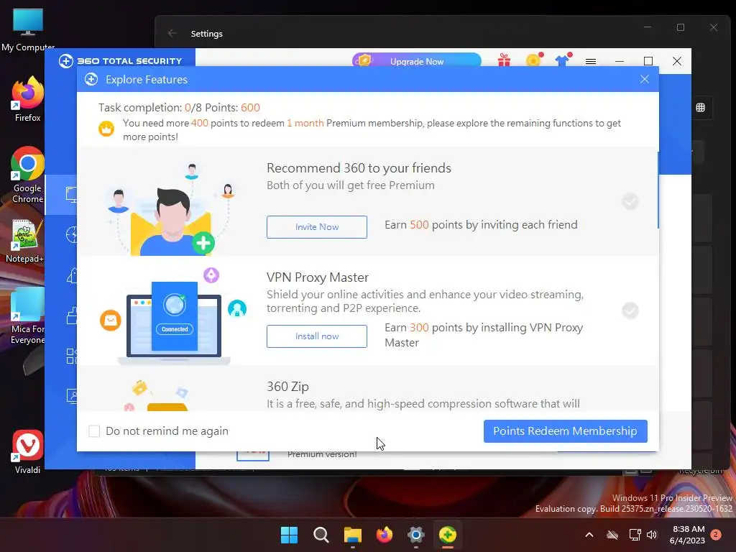The image size is (736, 552).
Task: Click the Windows Start button
Action: [x=289, y=535]
